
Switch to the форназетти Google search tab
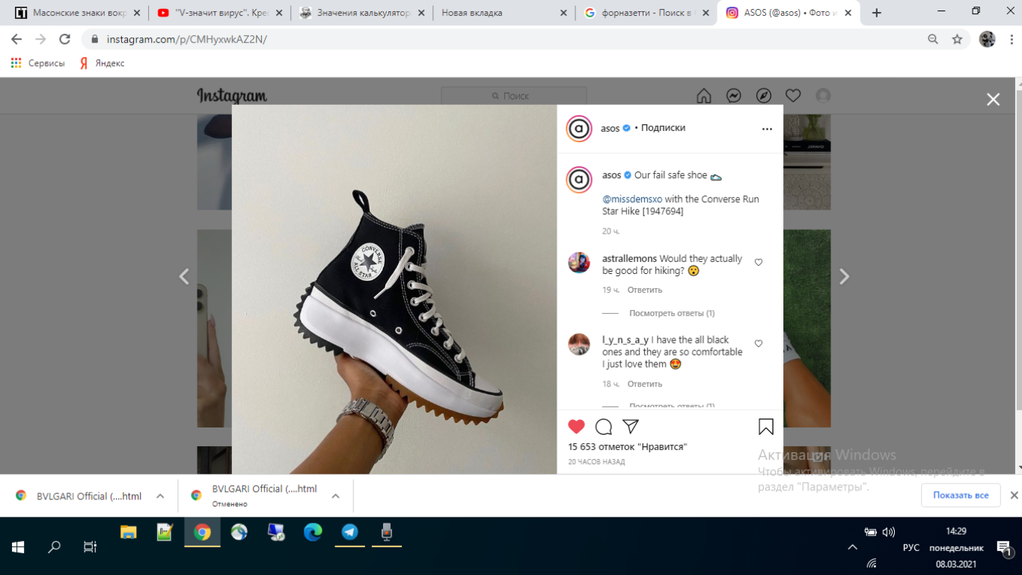pos(645,13)
